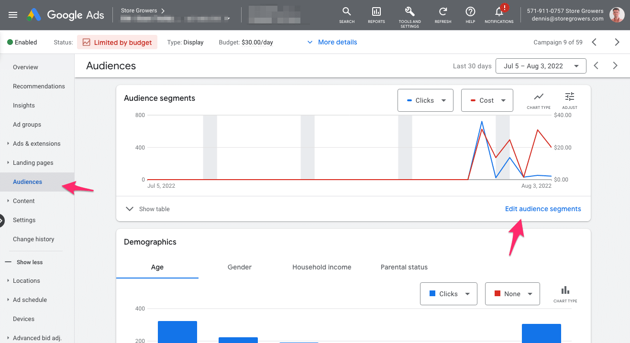This screenshot has height=343, width=630.
Task: Click the Enabled status text
Action: [26, 42]
